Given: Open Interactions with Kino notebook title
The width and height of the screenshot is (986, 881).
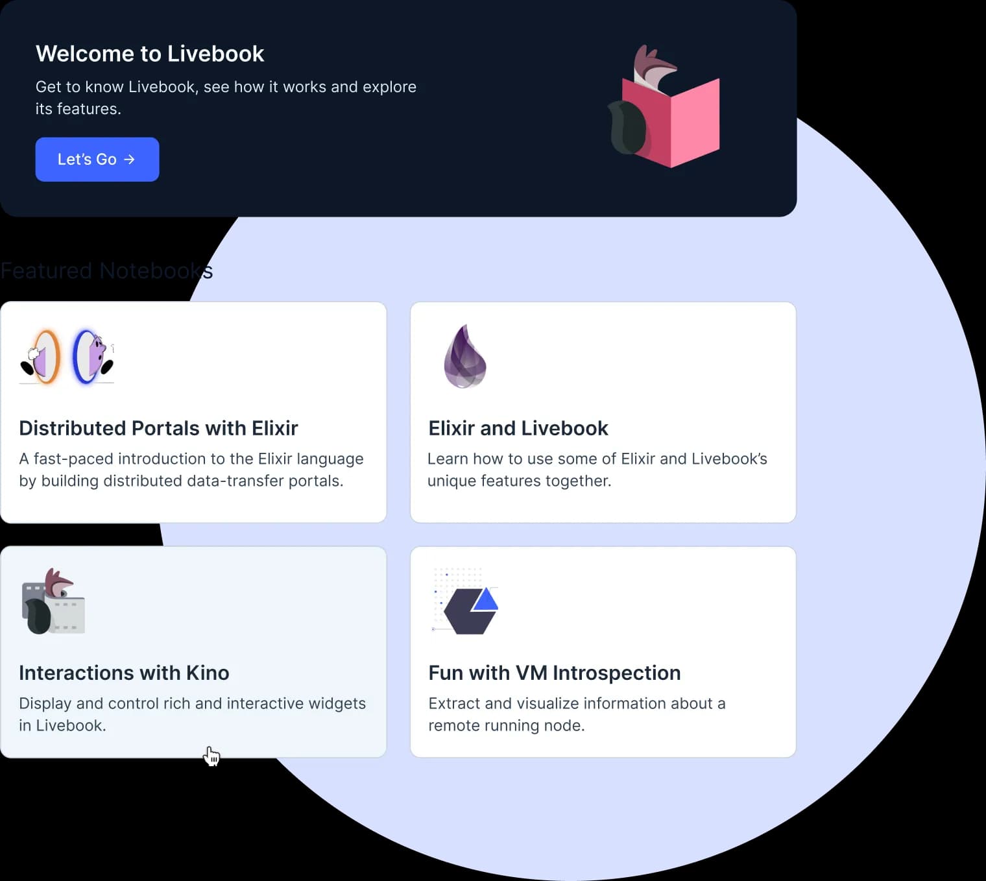Looking at the screenshot, I should pos(124,673).
